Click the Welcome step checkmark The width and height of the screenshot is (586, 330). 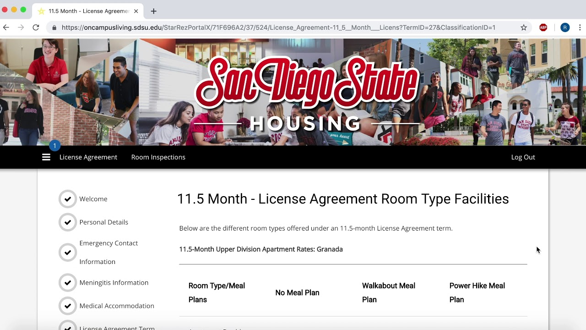coord(68,199)
